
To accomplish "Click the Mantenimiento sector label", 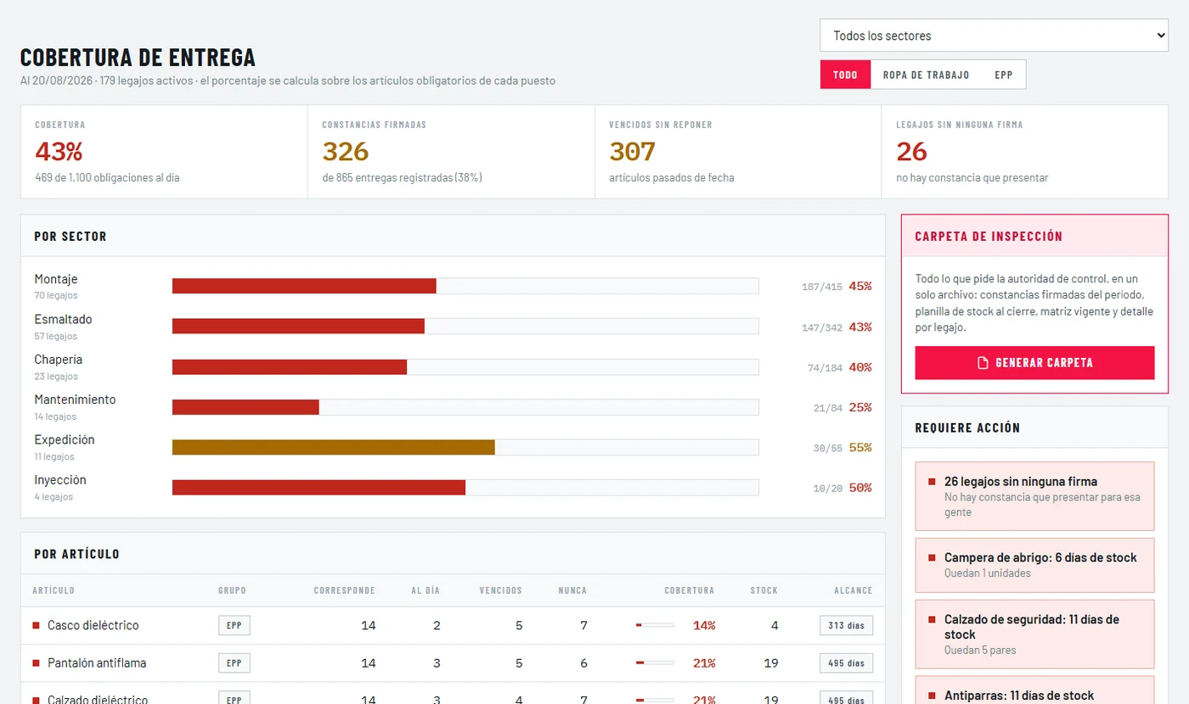I will coord(75,399).
